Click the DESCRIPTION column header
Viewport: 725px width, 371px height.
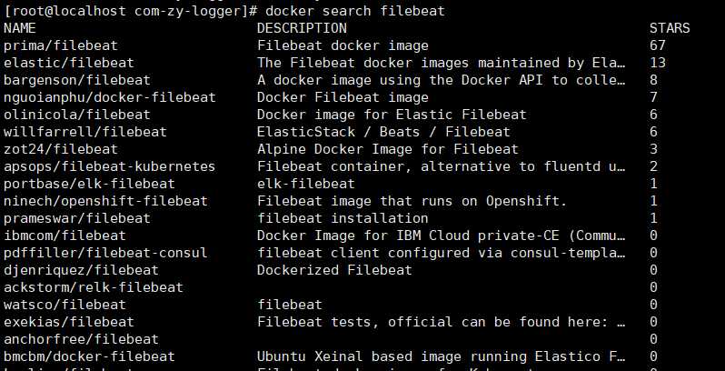pyautogui.click(x=302, y=28)
